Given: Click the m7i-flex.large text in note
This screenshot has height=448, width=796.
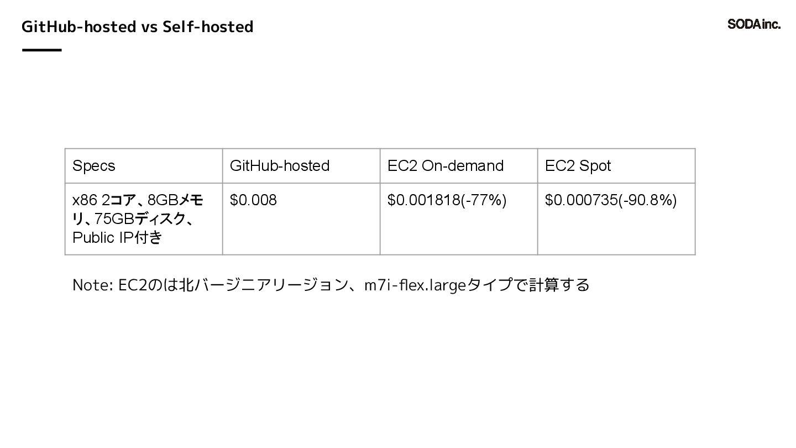Looking at the screenshot, I should pyautogui.click(x=415, y=286).
